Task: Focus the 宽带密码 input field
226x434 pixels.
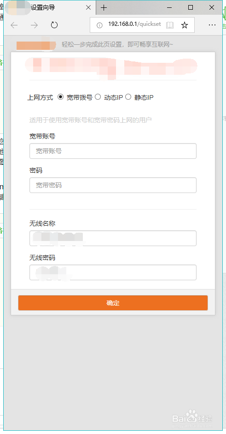Action: [113, 185]
